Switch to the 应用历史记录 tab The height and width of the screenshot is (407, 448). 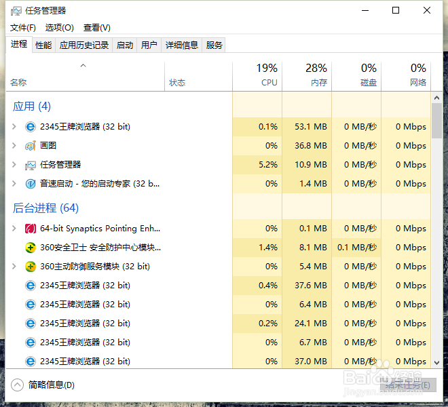(84, 45)
